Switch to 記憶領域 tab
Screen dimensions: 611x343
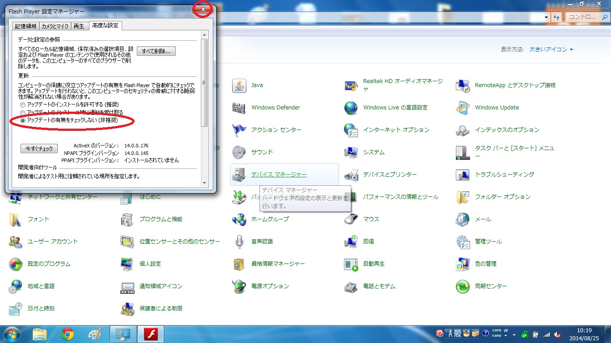coord(25,26)
